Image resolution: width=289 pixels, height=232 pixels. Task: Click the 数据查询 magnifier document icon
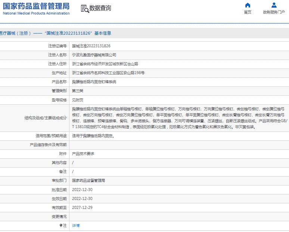(x=84, y=9)
